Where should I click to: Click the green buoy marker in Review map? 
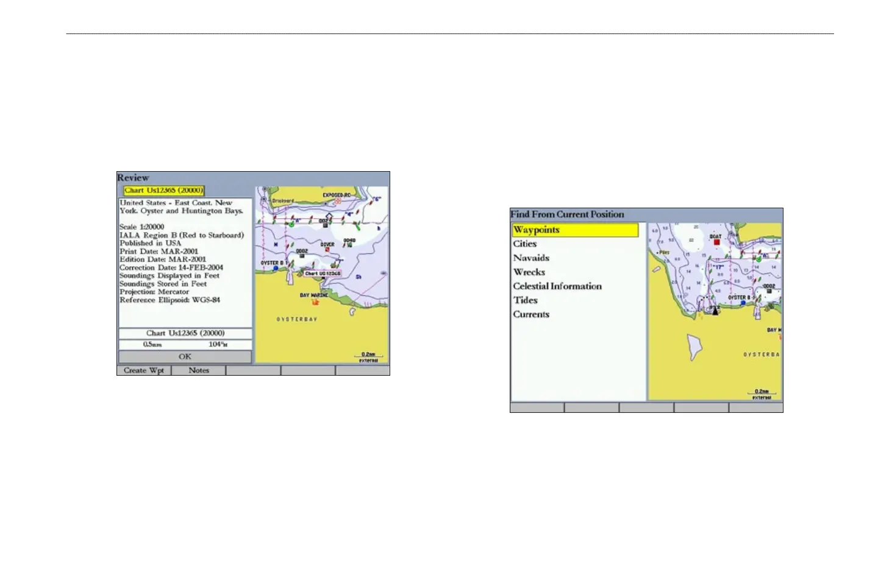click(x=291, y=224)
